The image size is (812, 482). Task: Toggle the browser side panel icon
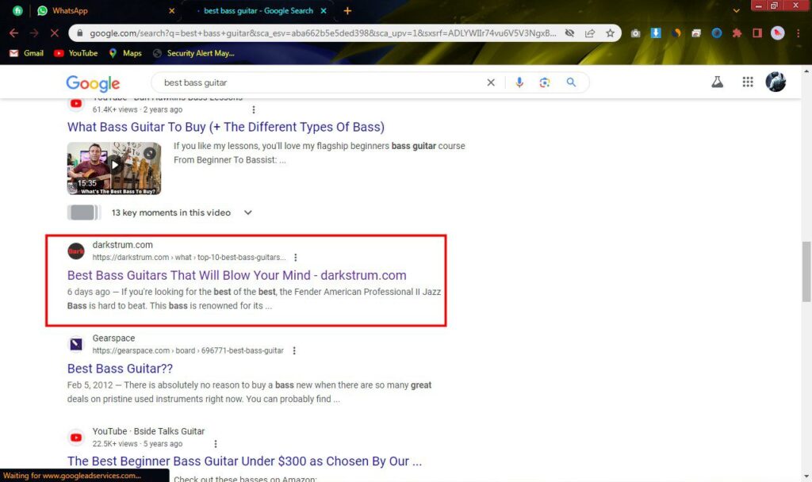[x=757, y=33]
